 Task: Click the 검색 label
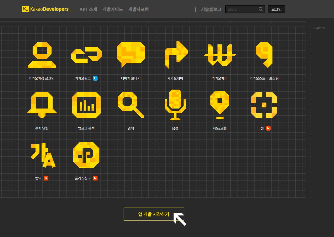[x=131, y=128]
